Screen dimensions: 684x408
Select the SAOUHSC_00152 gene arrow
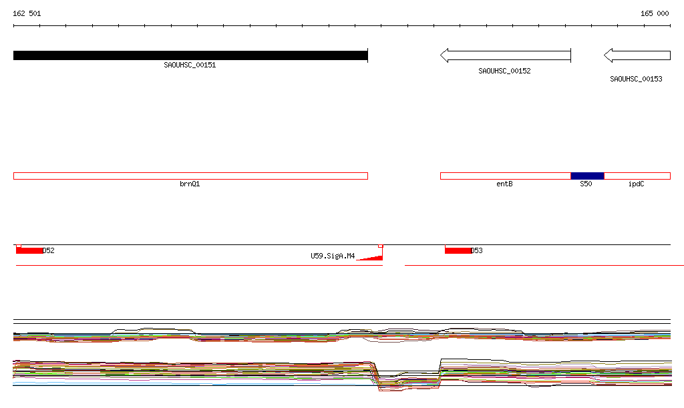506,55
